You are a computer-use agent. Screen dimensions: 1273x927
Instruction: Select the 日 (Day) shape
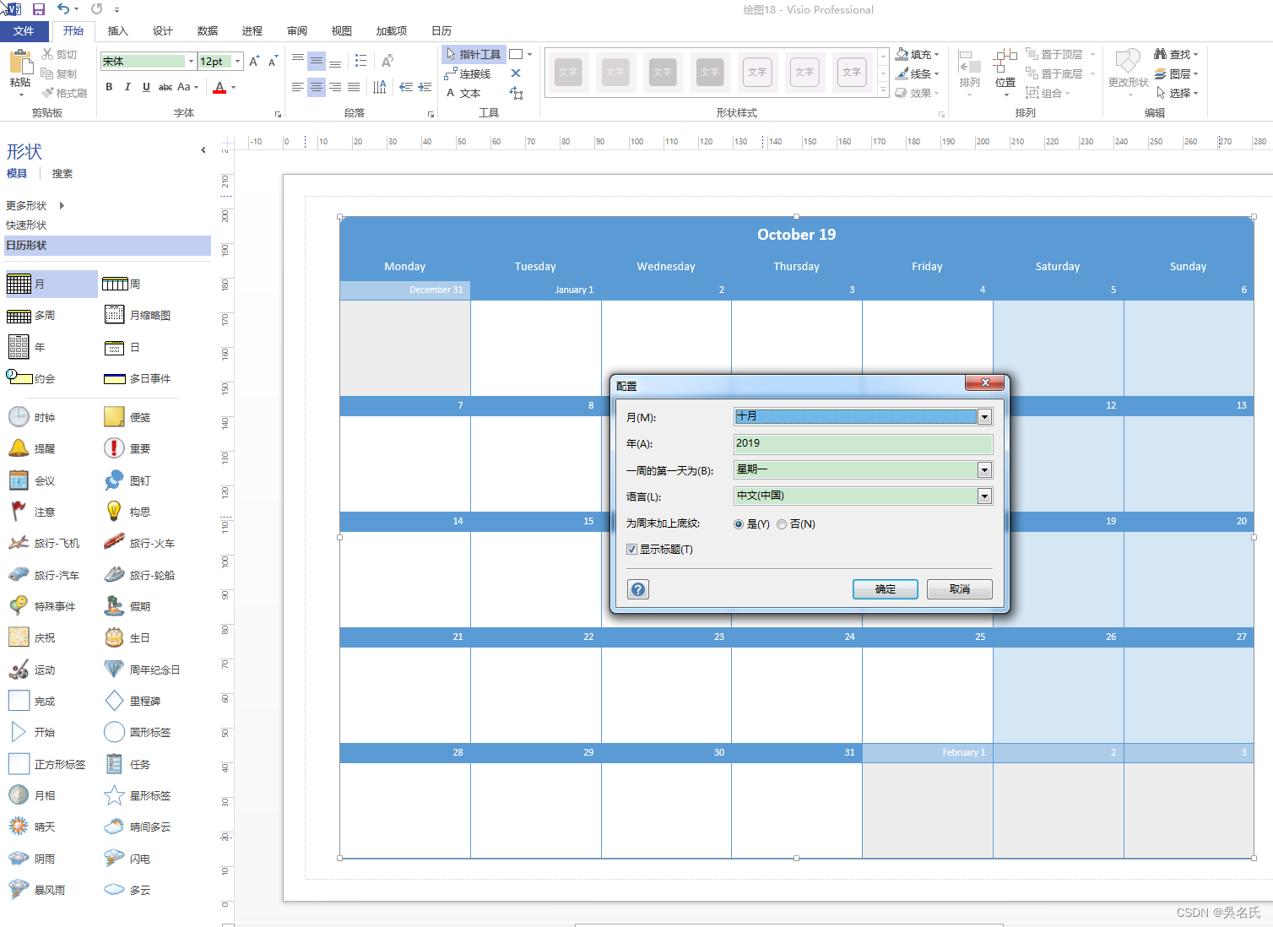coord(122,348)
